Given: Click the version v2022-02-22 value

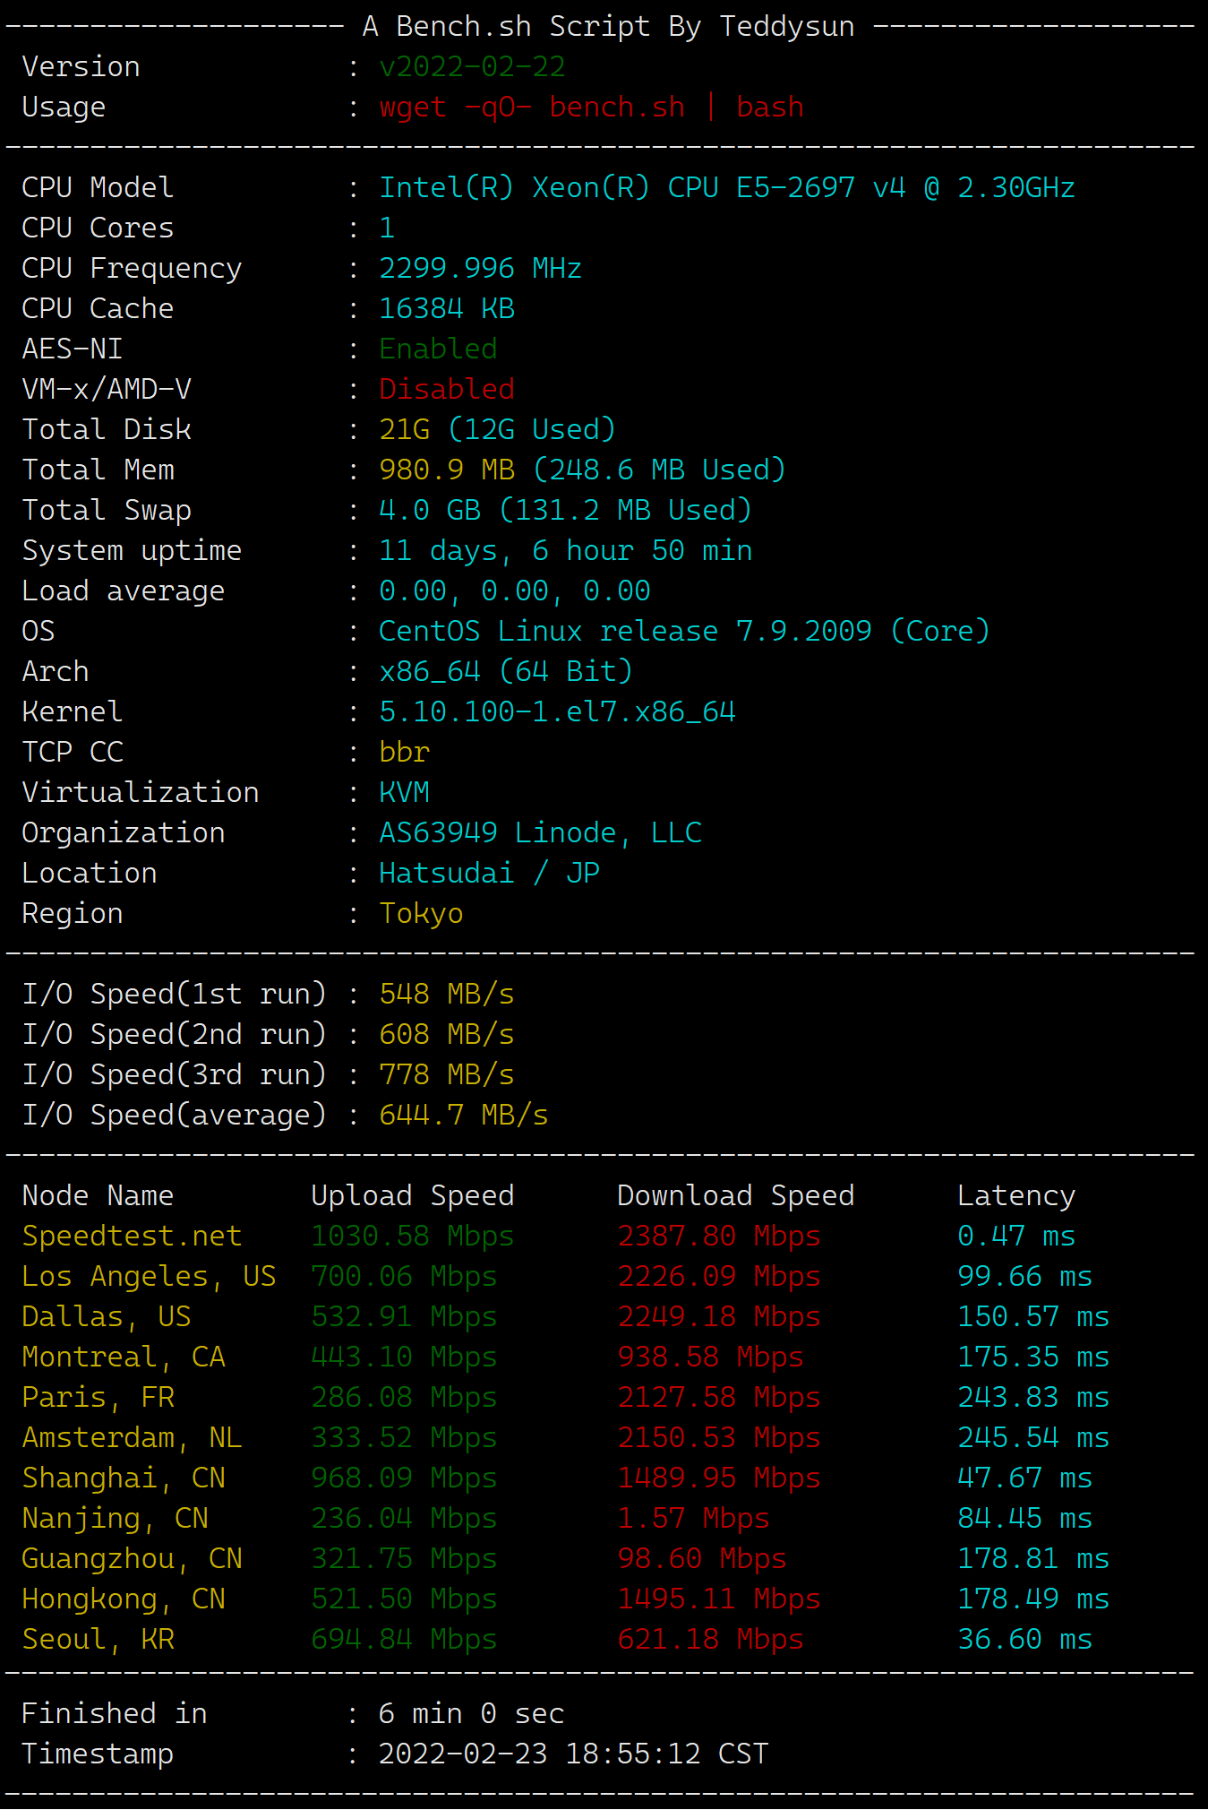Looking at the screenshot, I should pyautogui.click(x=472, y=66).
